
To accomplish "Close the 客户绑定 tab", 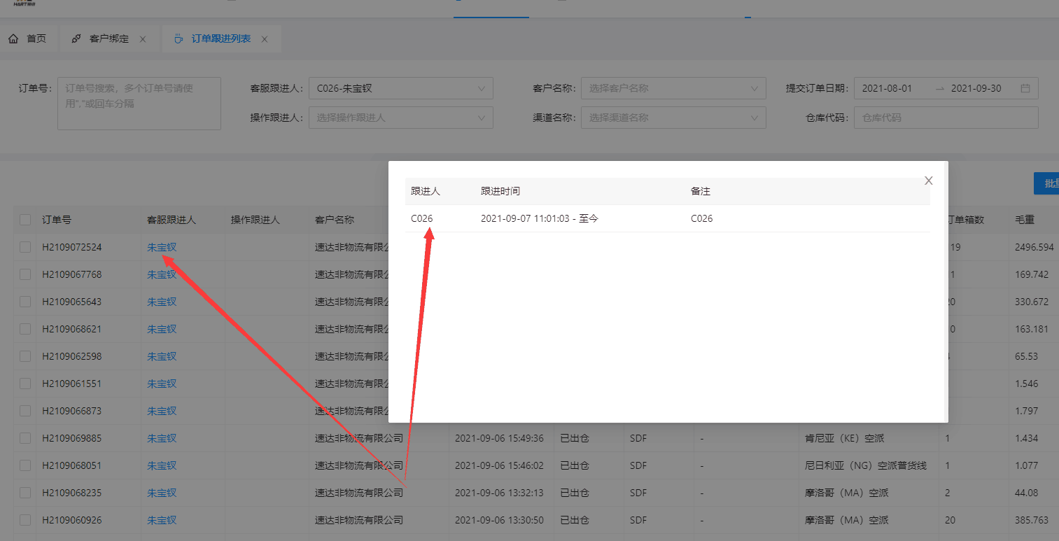I will 143,39.
